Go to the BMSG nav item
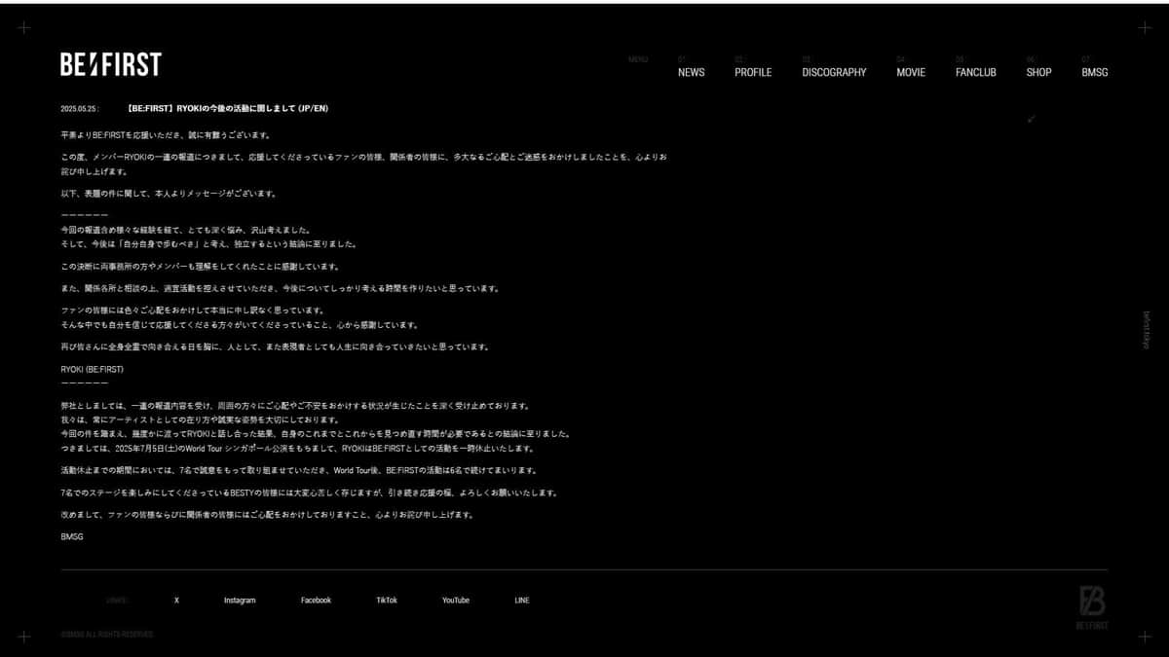This screenshot has width=1169, height=657. (x=1096, y=72)
